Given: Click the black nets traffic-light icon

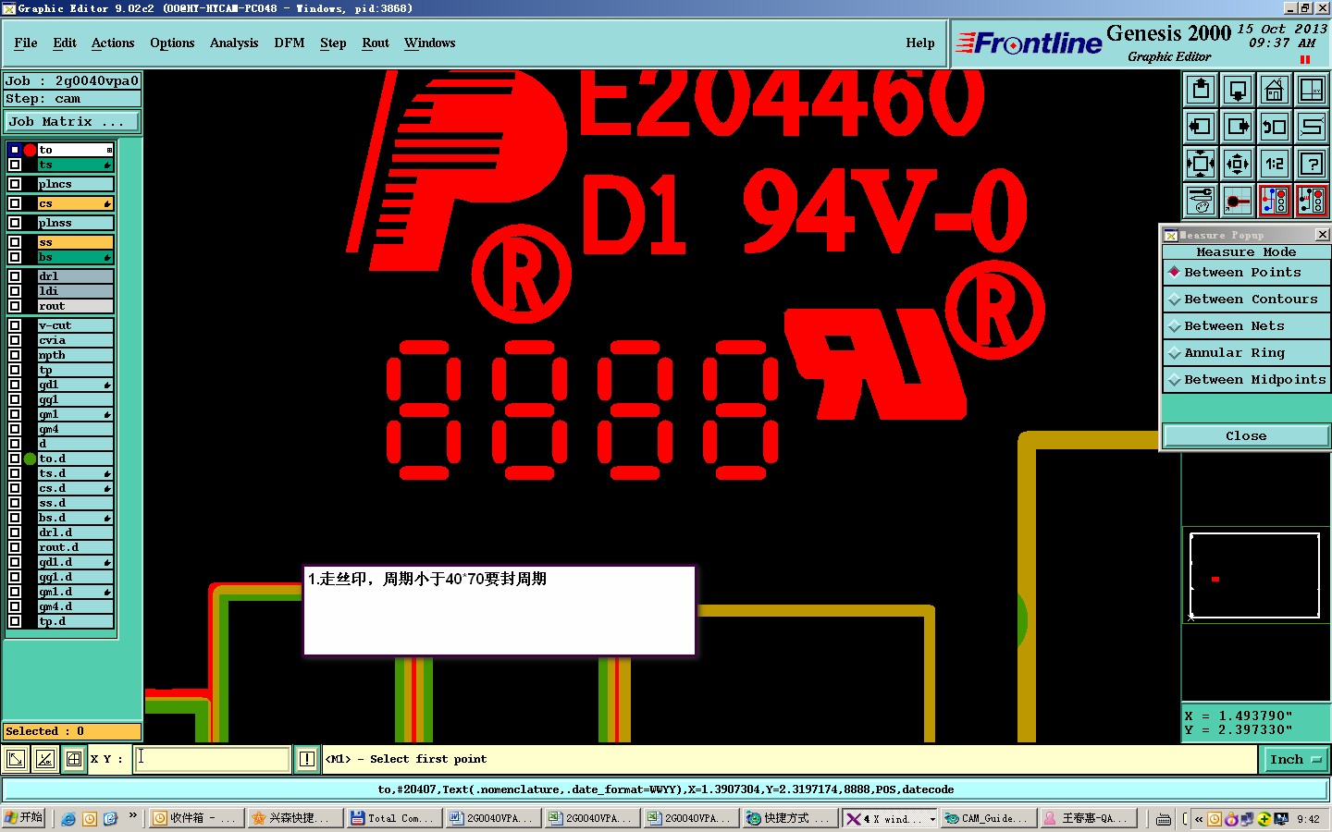Looking at the screenshot, I should coord(1312,201).
